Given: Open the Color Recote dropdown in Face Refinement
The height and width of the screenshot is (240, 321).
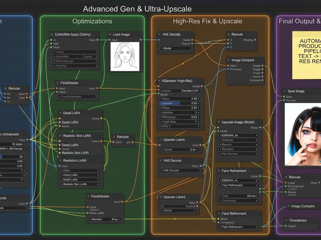Looking at the screenshot, I should pos(239,196).
